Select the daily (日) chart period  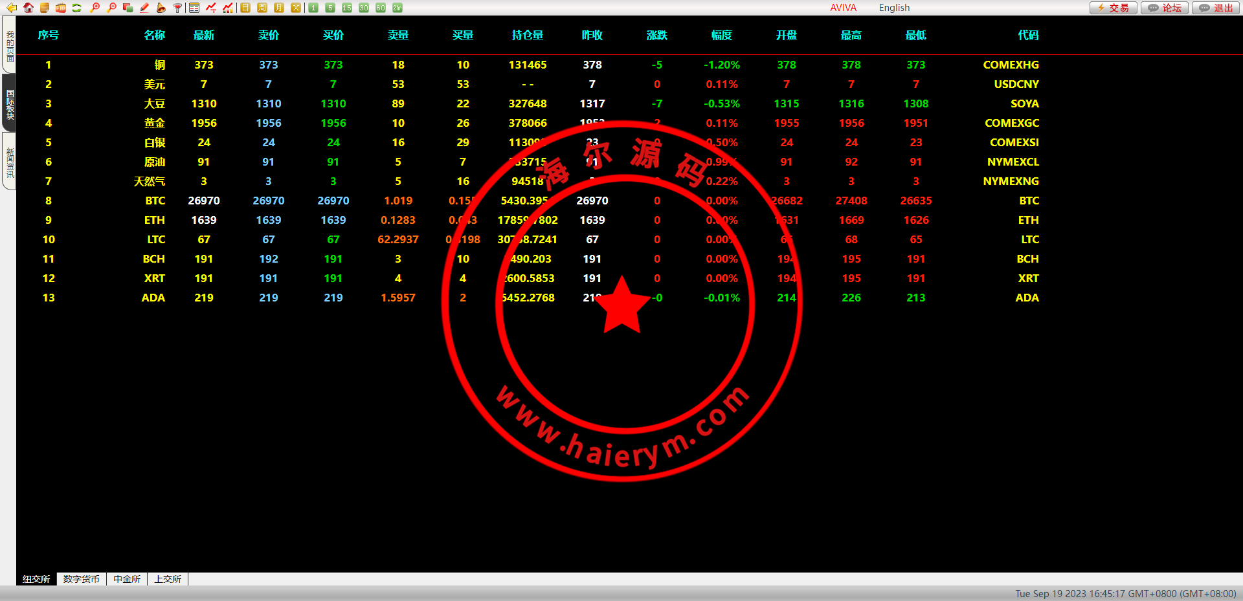(x=245, y=8)
